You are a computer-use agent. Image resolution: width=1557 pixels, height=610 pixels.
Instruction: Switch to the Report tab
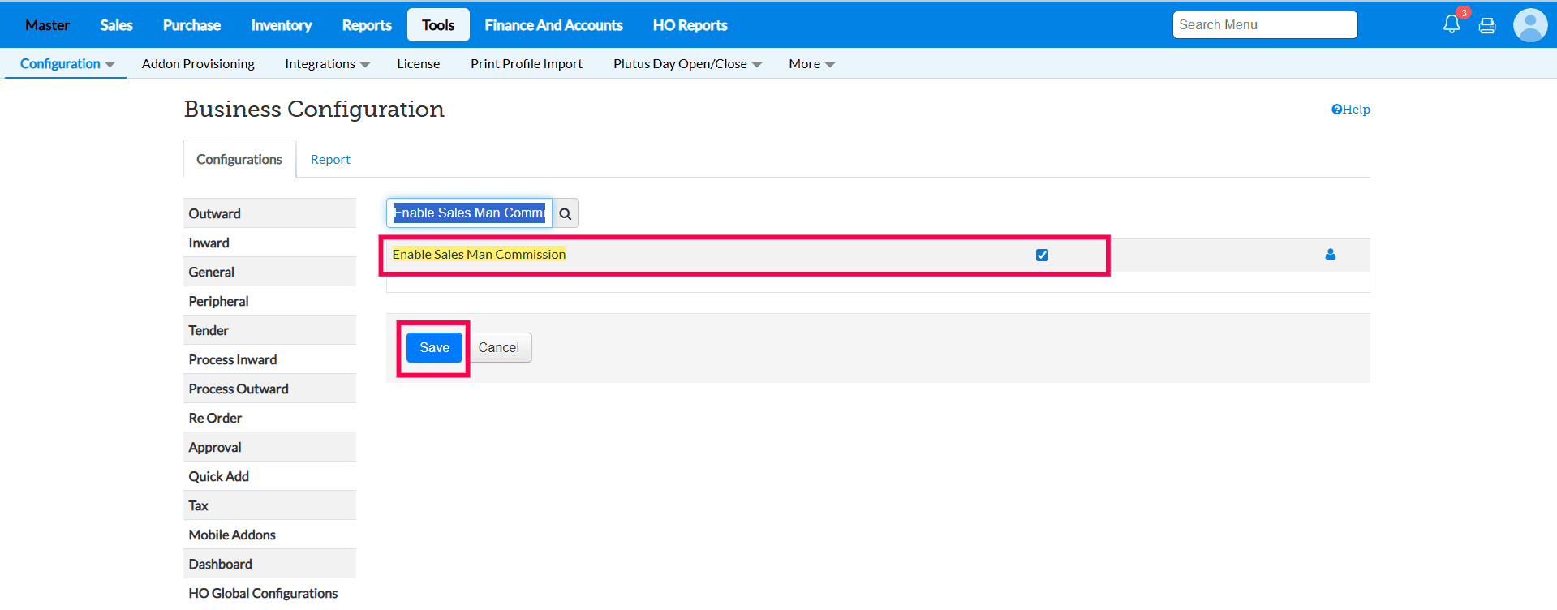330,160
